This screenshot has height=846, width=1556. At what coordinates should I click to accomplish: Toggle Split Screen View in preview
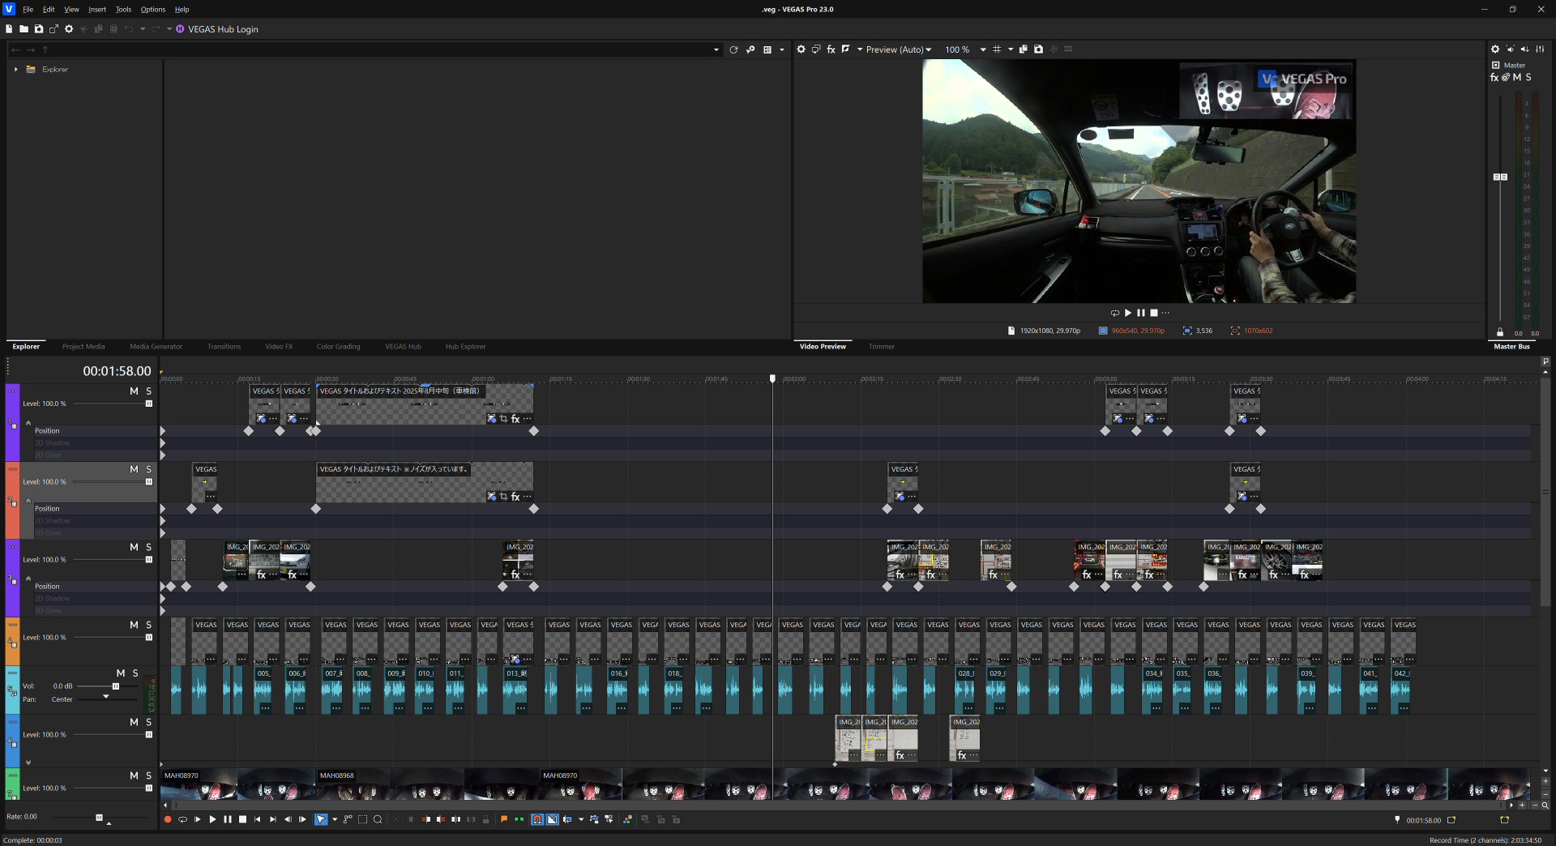(x=845, y=49)
